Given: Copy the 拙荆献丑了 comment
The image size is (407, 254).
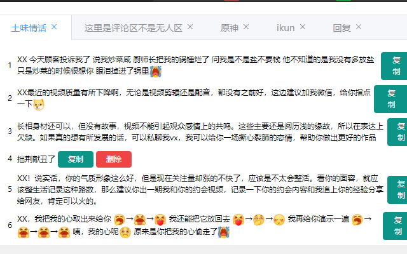Looking at the screenshot, I should coord(76,159).
